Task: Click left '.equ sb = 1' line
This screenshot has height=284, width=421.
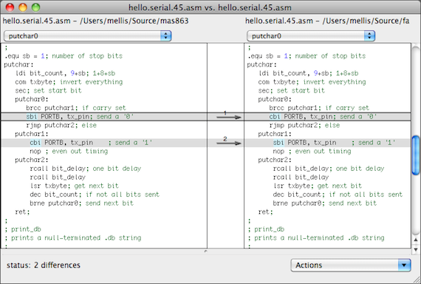Action: click(x=64, y=56)
